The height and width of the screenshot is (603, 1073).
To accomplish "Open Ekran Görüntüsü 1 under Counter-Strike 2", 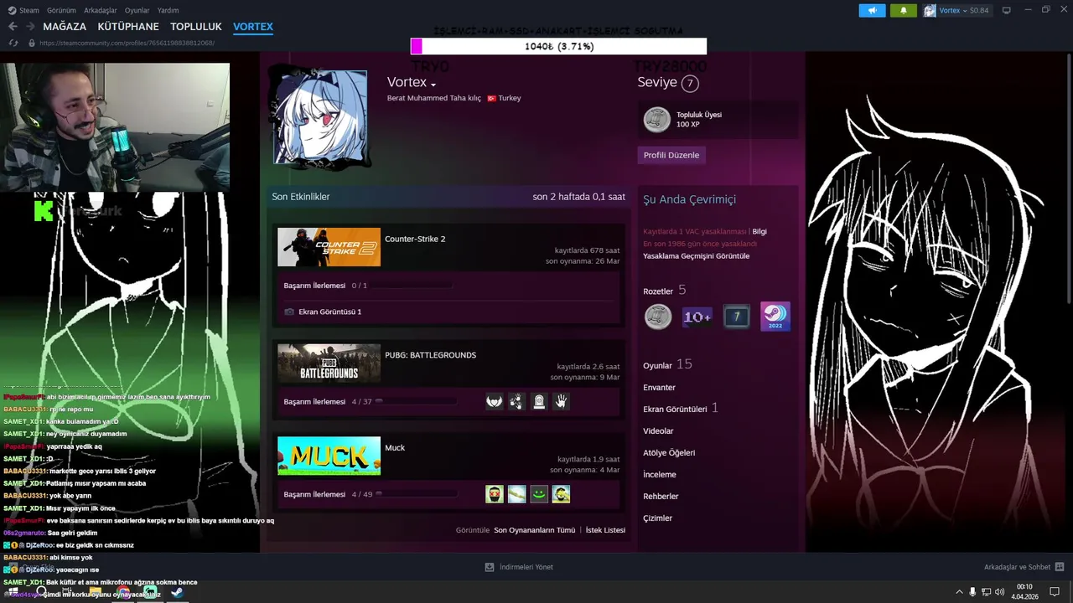I will (330, 312).
